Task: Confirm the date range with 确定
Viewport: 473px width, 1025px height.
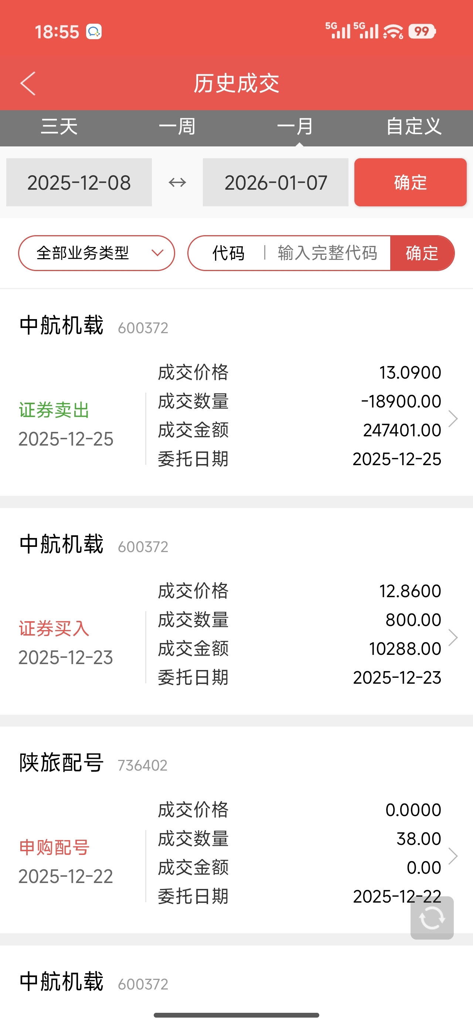Action: point(410,183)
